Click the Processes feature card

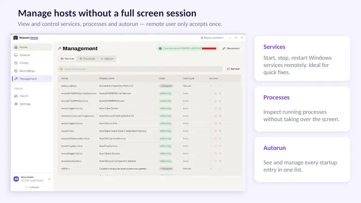coord(302,109)
